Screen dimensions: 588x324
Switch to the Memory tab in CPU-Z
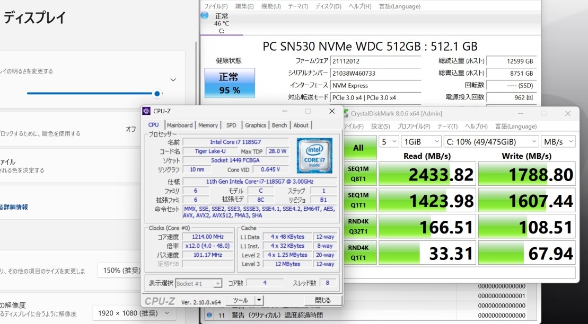click(208, 125)
